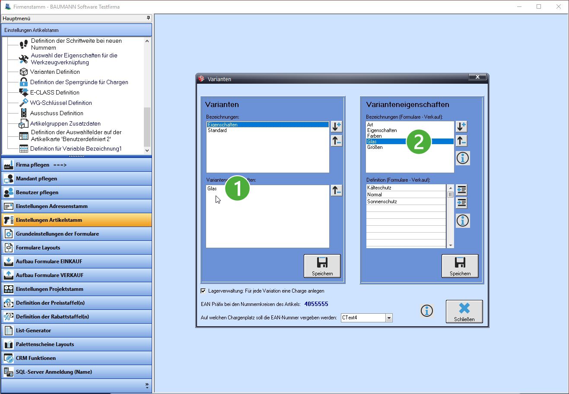Click the Ausschuss Definition traffic light icon
The image size is (569, 394).
tap(24, 113)
